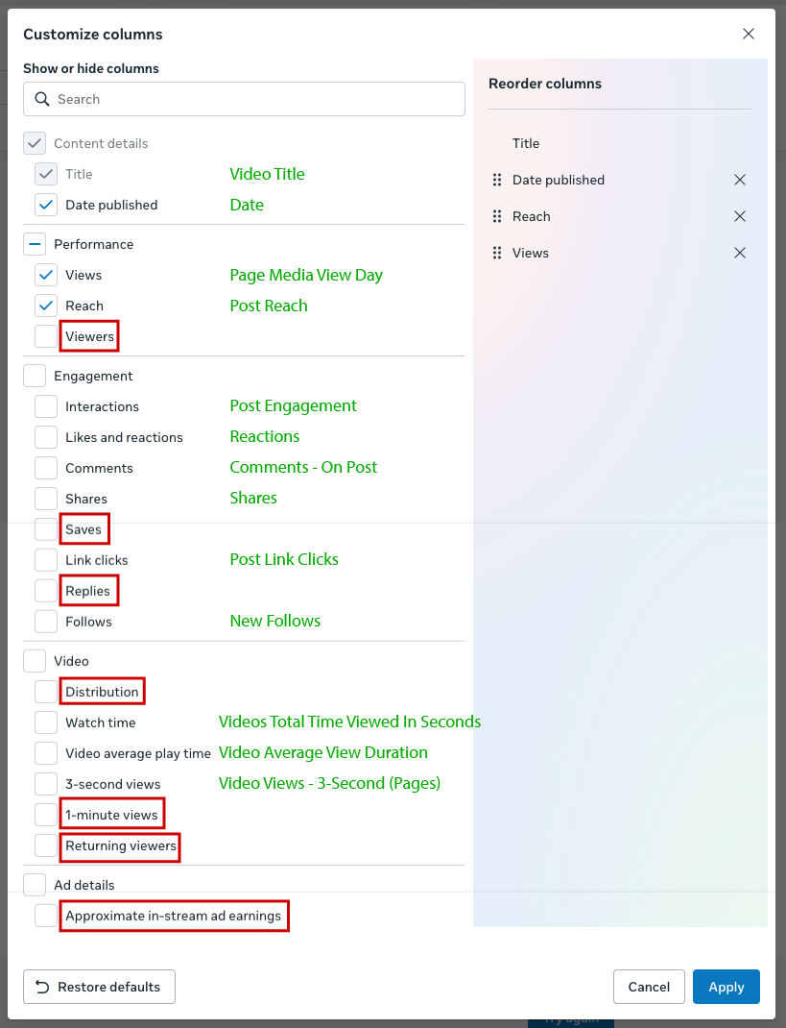This screenshot has height=1028, width=786.
Task: Check the Saves column checkbox
Action: click(x=46, y=529)
